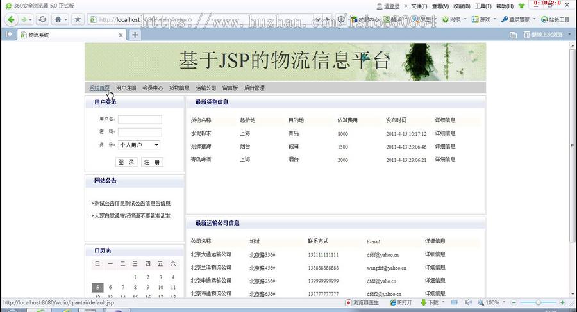The height and width of the screenshot is (312, 577).
Task: Expand the 游戏 dropdown arrow
Action: [494, 19]
